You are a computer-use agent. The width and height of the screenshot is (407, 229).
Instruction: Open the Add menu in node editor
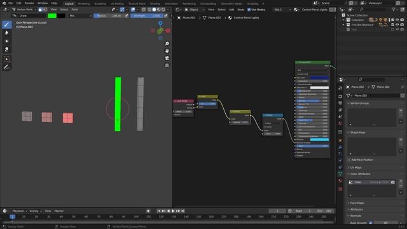point(231,10)
